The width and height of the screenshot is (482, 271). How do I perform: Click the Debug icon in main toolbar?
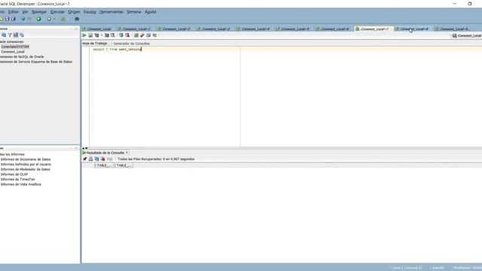point(49,19)
